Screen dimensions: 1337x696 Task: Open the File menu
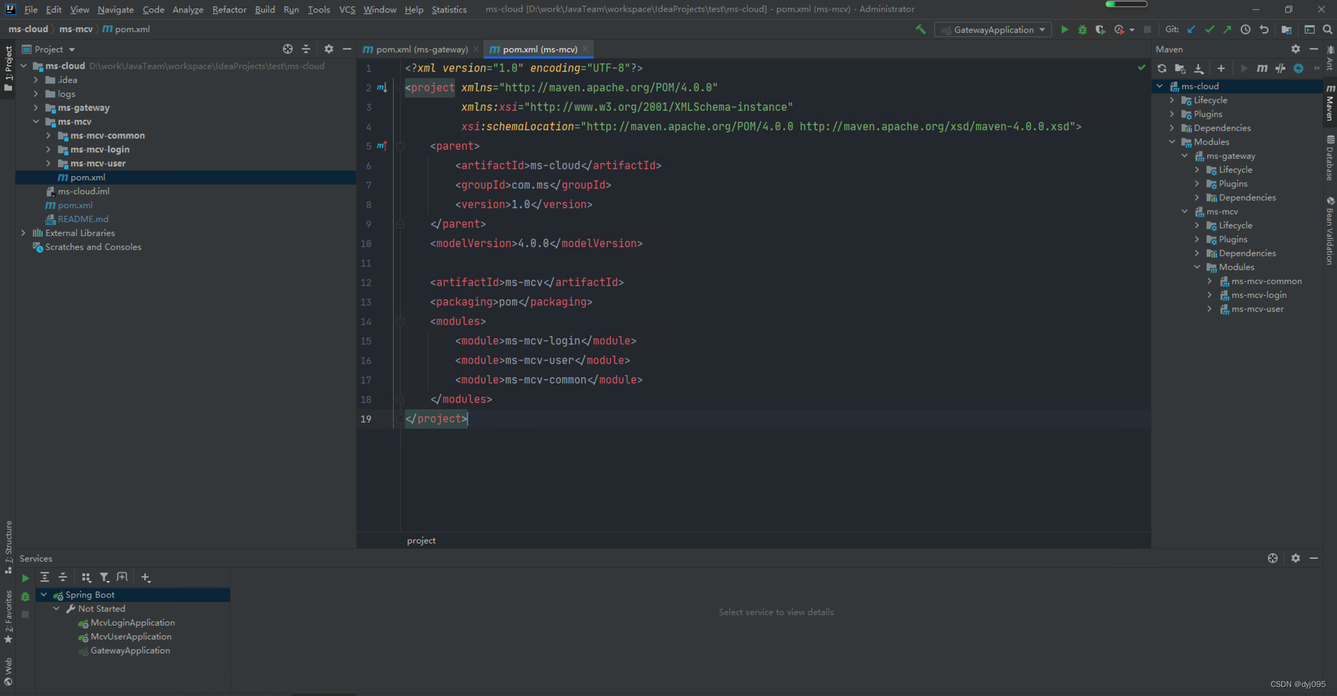click(x=31, y=10)
